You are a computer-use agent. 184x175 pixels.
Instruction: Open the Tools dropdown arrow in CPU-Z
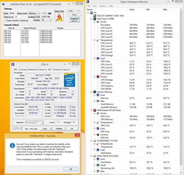51,129
